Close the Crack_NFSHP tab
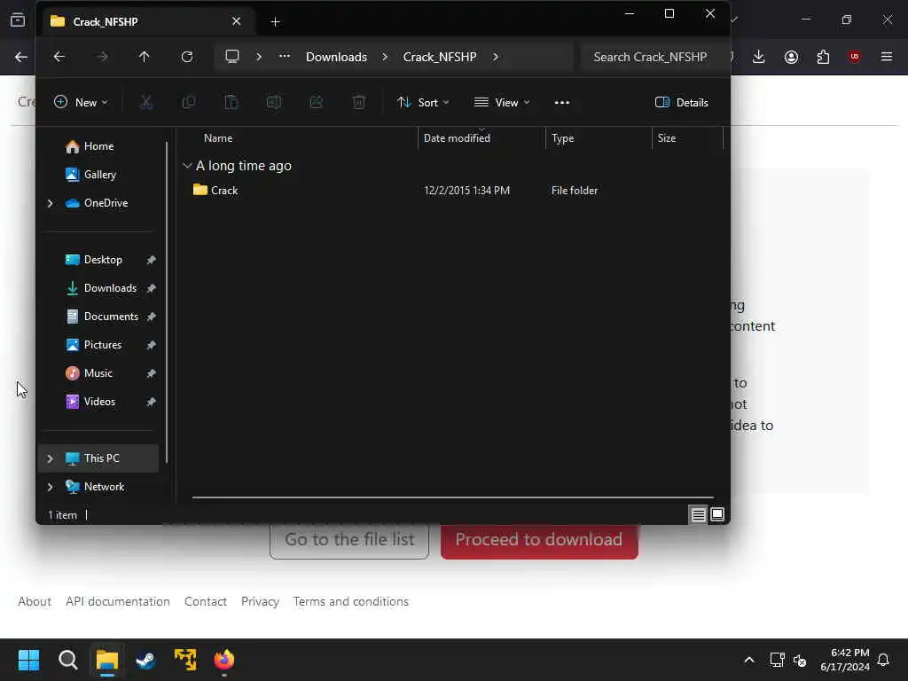Screen dimensions: 908x681 coord(236,21)
